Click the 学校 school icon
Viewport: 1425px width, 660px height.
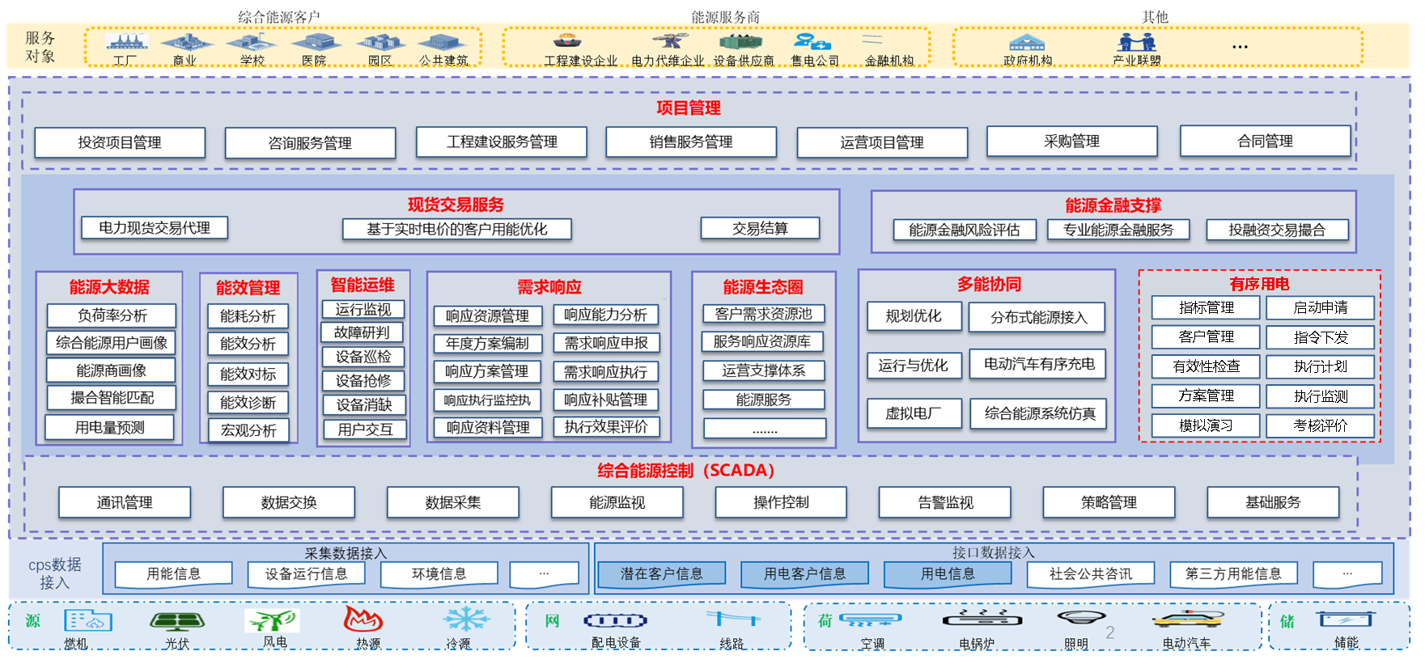click(x=252, y=42)
